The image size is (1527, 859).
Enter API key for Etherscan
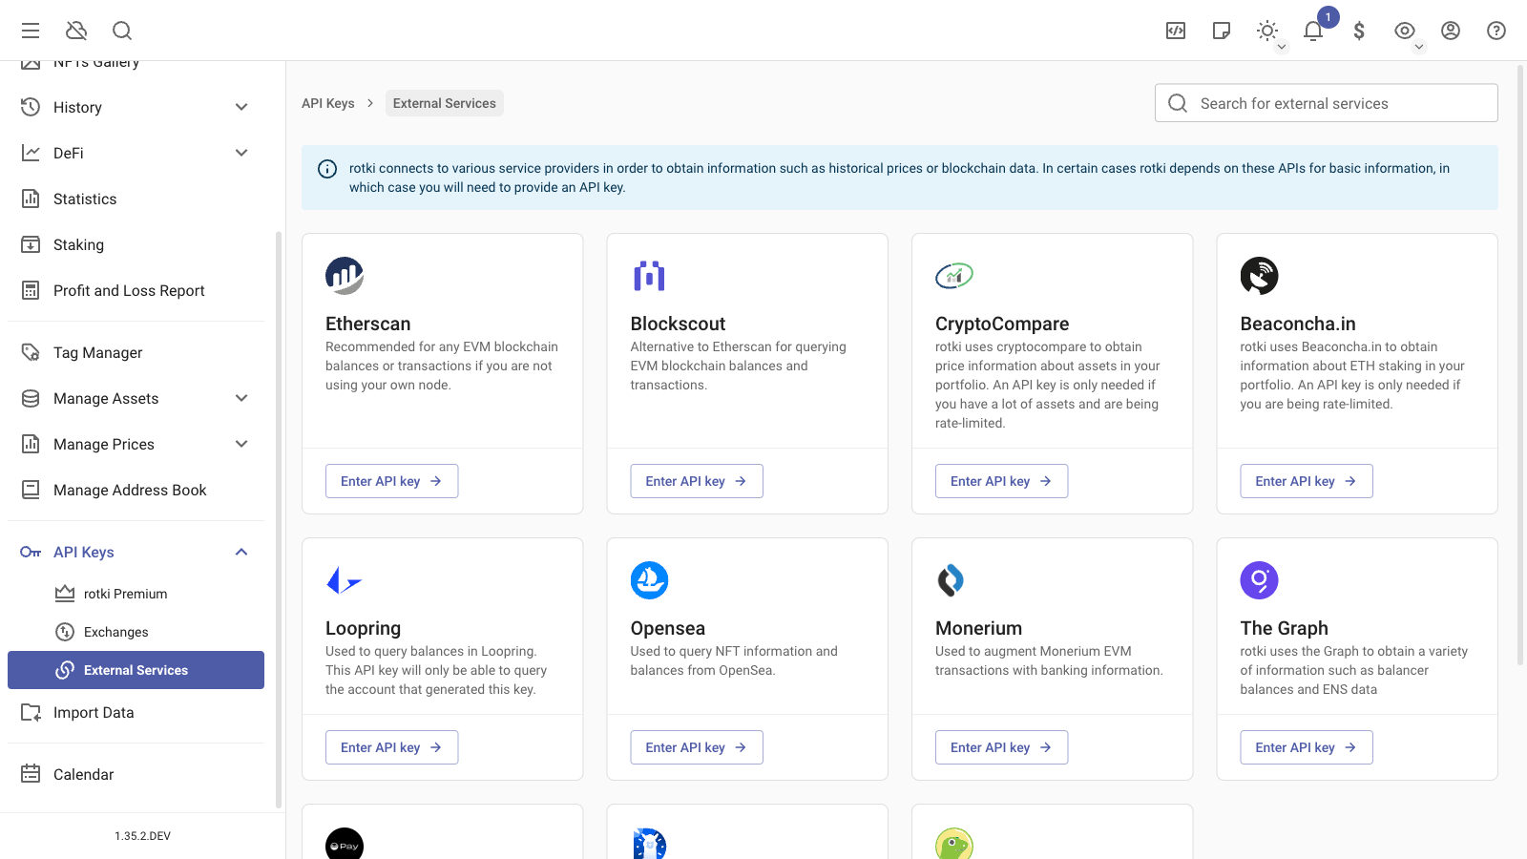point(391,481)
